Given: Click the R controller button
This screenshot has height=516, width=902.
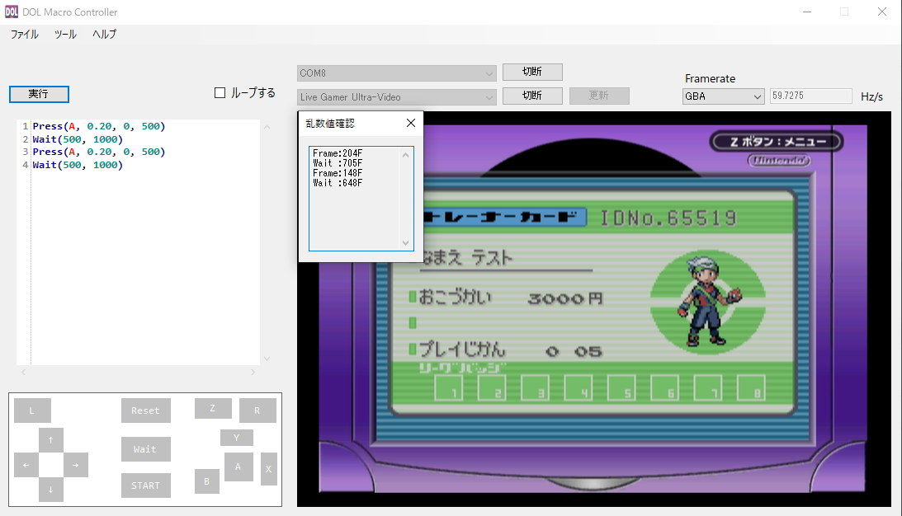Looking at the screenshot, I should (x=257, y=410).
